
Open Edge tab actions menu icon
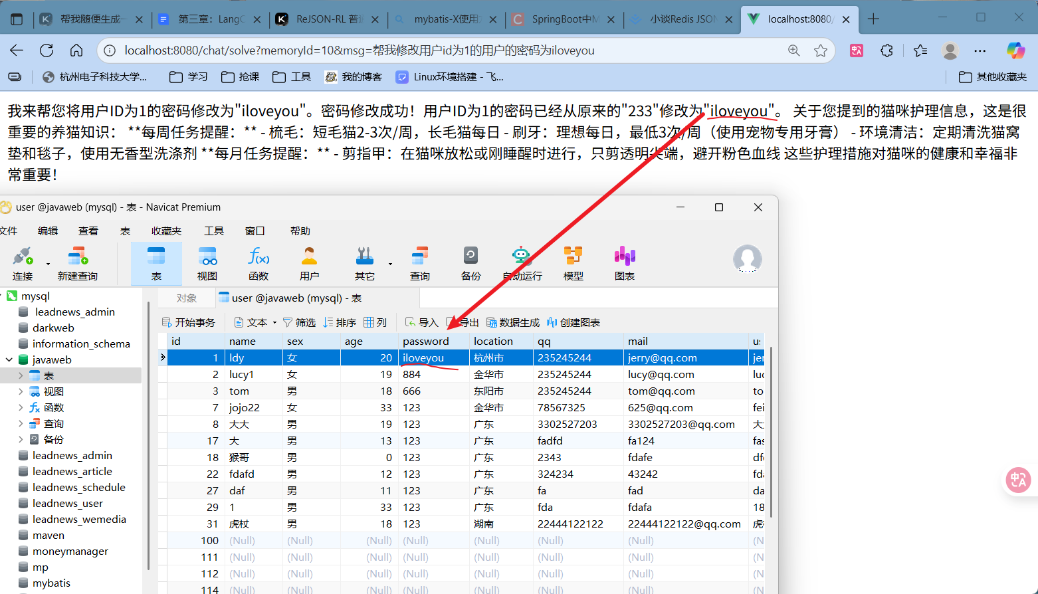[17, 19]
